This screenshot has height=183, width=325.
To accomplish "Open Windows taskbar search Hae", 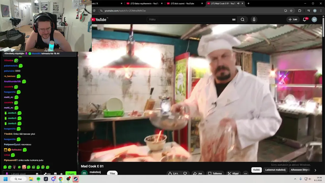I will click(18, 179).
